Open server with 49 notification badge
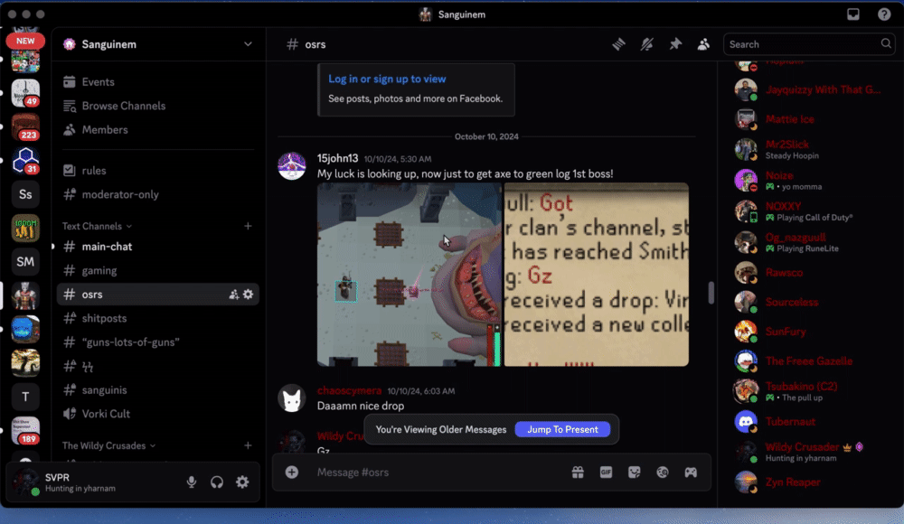Image resolution: width=904 pixels, height=524 pixels. (25, 93)
